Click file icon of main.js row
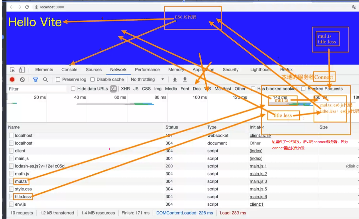This screenshot has width=359, height=219. pos(11,158)
